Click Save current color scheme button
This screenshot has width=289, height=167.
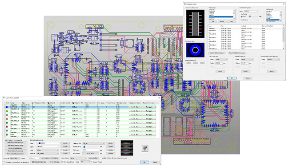click(50, 158)
